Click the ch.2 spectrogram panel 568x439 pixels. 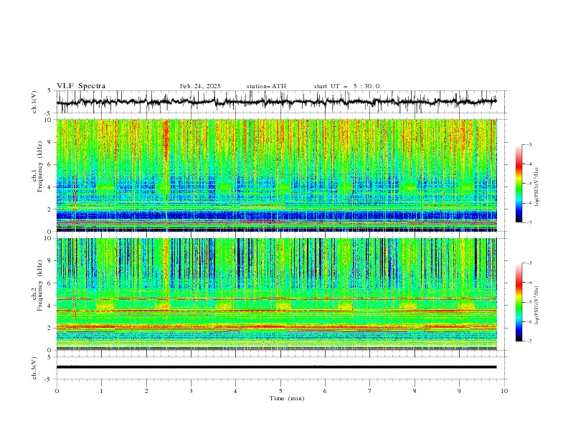pyautogui.click(x=277, y=294)
